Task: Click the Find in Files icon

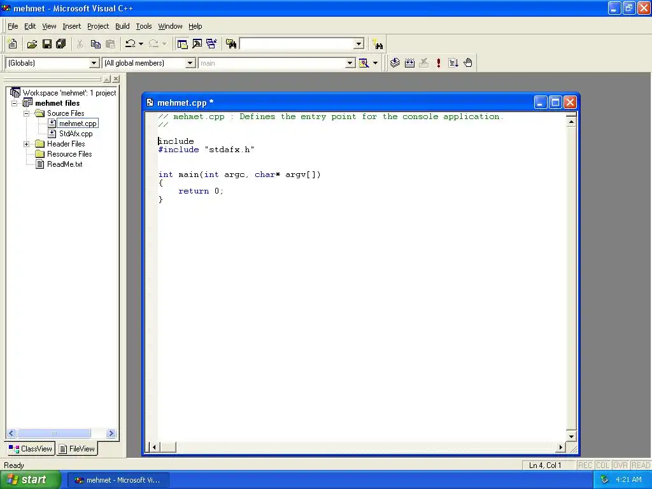Action: (231, 44)
